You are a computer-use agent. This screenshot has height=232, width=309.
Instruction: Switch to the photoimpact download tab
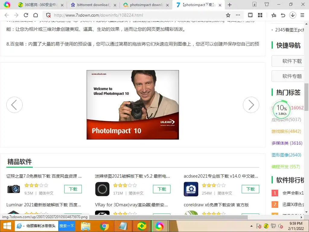(146, 5)
